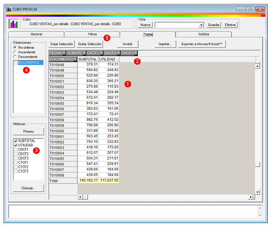Open the DOCUMENTO column header dropdown
This screenshot has height=228, width=272.
75,59
